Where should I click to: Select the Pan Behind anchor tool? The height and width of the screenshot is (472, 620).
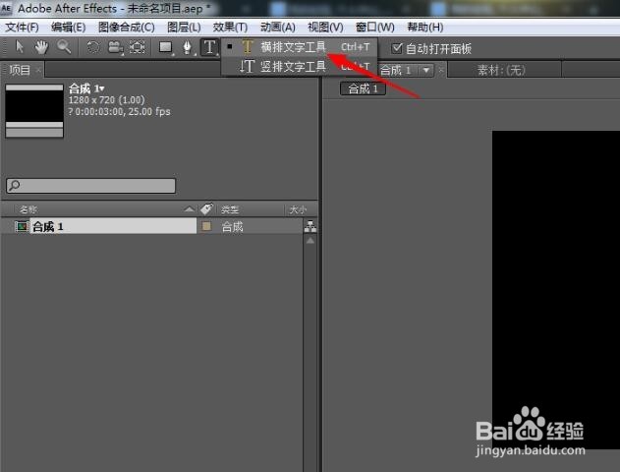click(138, 47)
